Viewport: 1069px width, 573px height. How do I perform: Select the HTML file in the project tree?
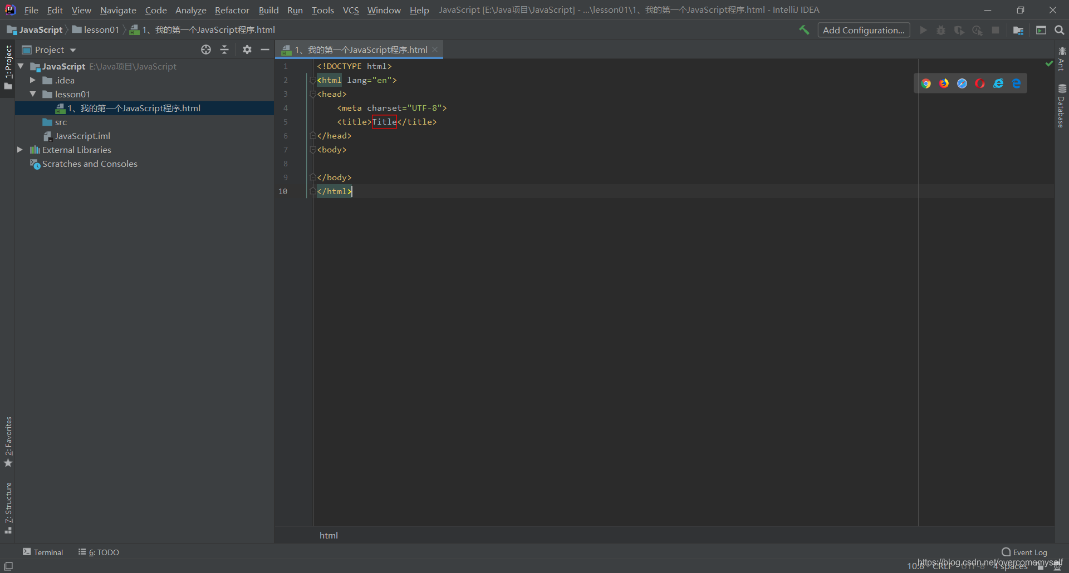coord(144,108)
